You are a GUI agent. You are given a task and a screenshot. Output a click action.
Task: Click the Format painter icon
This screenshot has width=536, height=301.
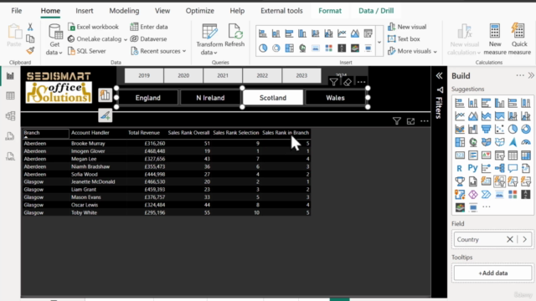(x=30, y=51)
